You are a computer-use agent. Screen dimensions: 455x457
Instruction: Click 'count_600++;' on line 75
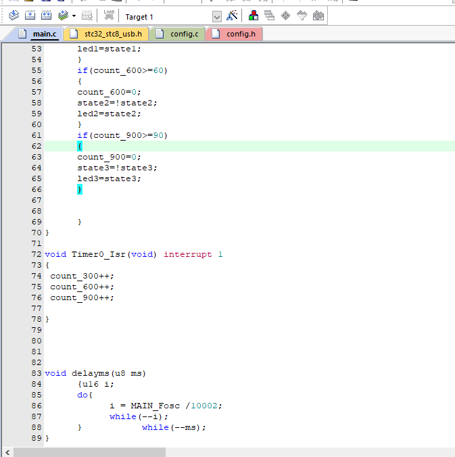coord(82,287)
